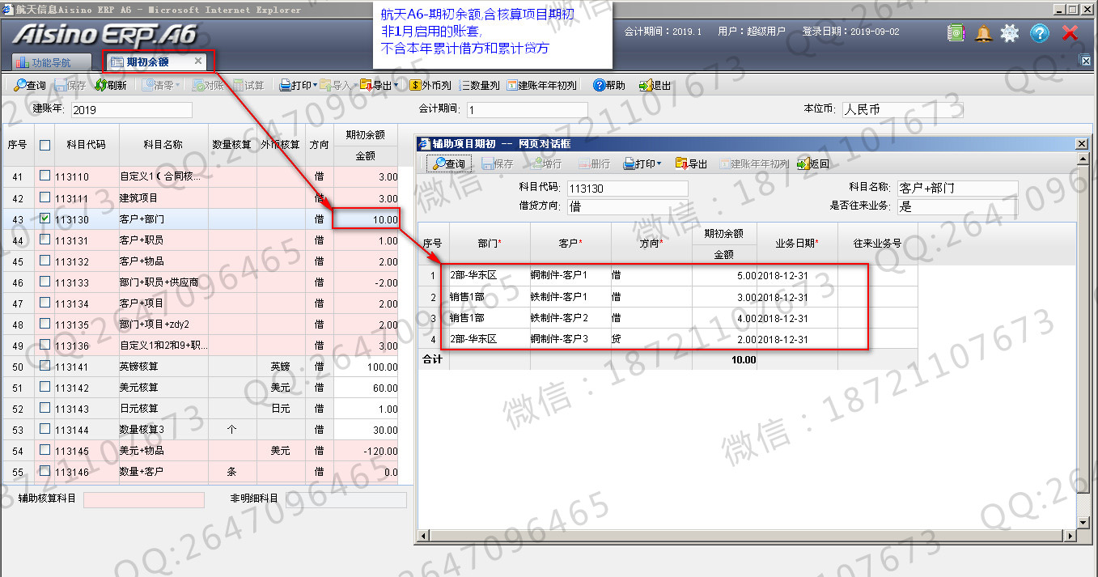Click 刷新 refresh in main toolbar
The height and width of the screenshot is (577, 1098).
tap(110, 85)
